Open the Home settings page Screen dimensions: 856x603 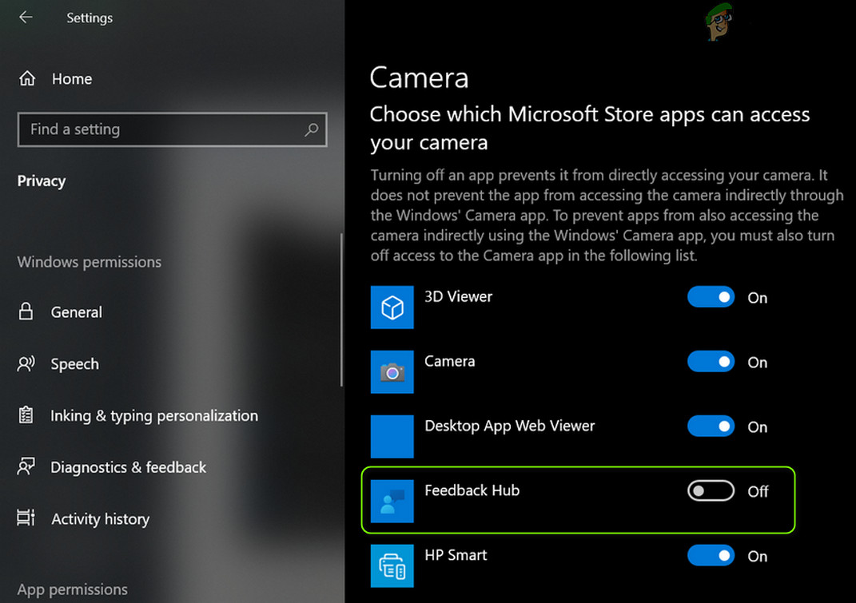[72, 79]
